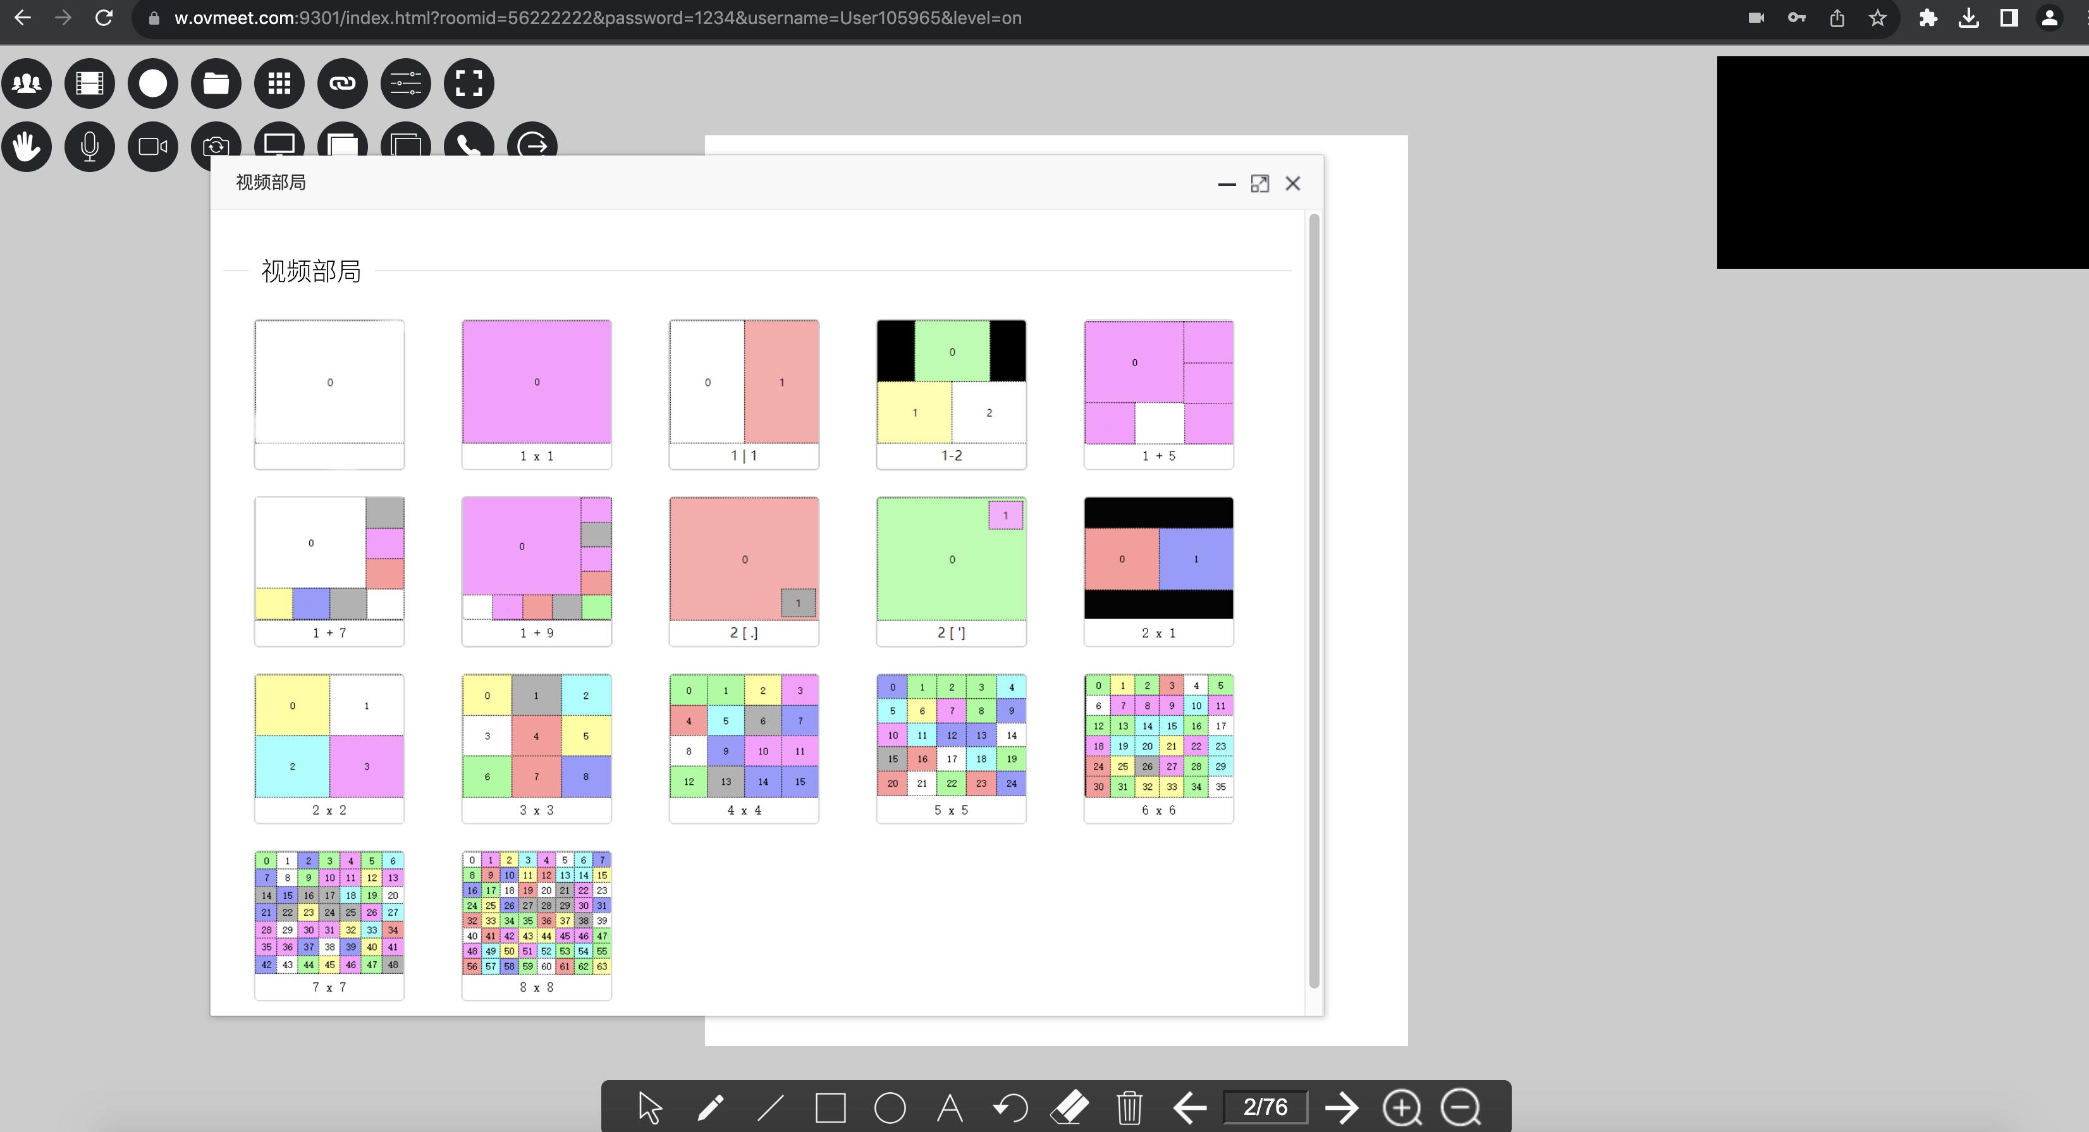Select the 1 + 5 layout
Viewport: 2089px width, 1132px height.
tap(1158, 394)
